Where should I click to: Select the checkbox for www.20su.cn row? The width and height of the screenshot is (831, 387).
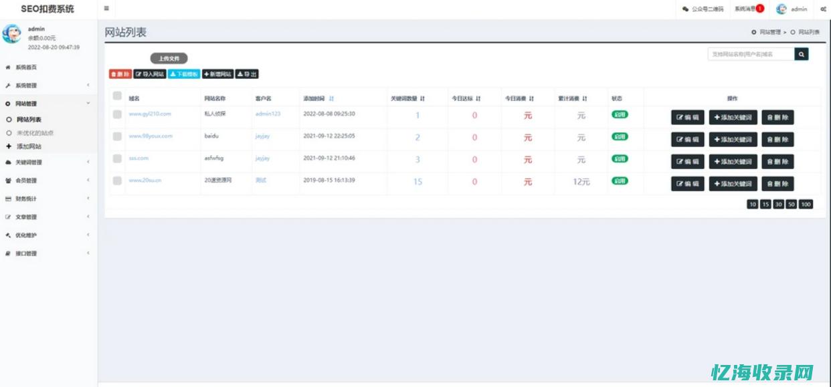coord(117,180)
